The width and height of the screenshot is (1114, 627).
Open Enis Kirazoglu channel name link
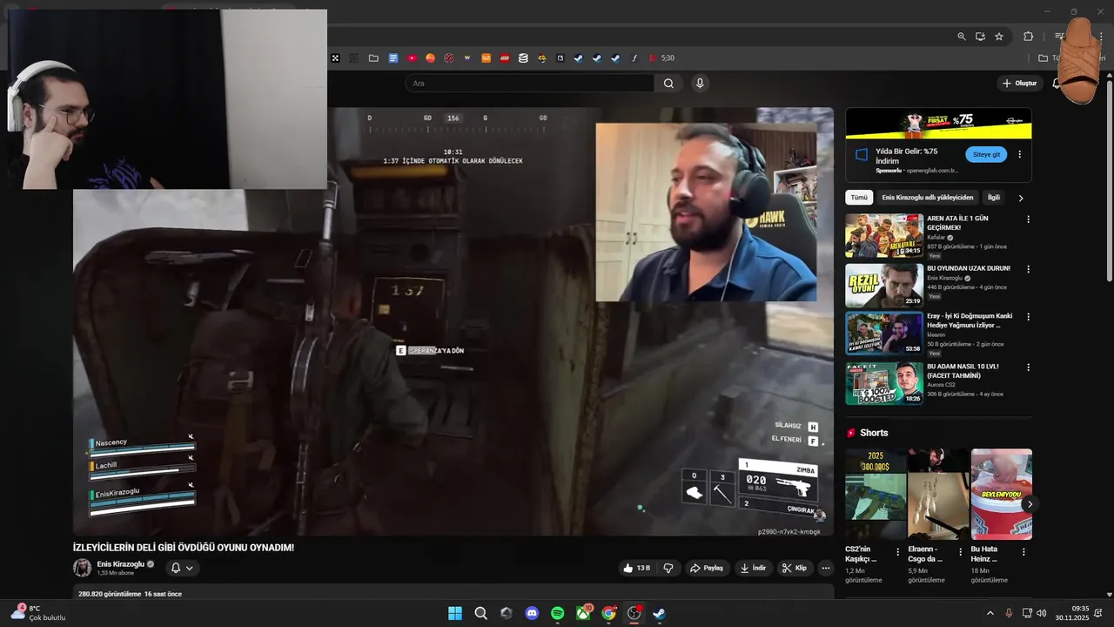tap(120, 564)
